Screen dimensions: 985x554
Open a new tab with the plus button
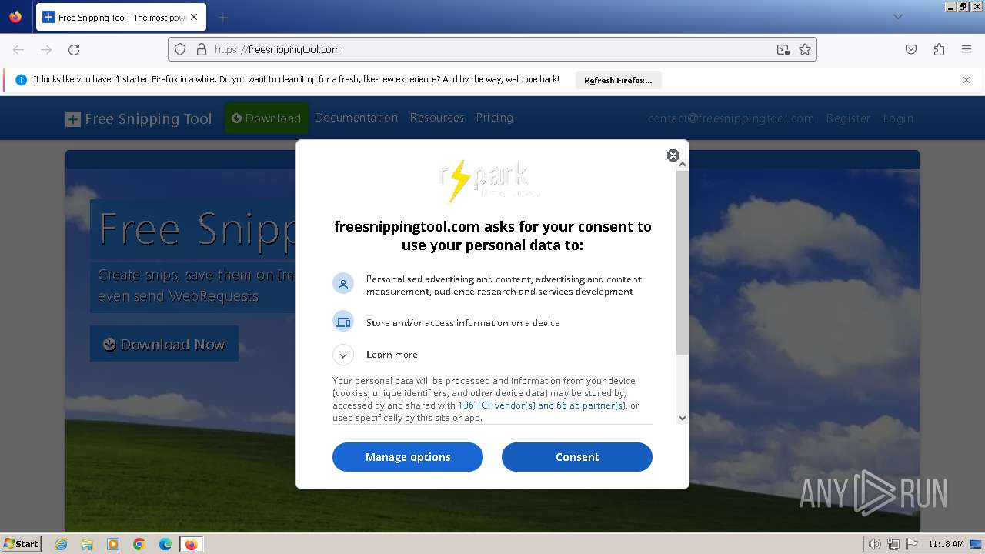[x=222, y=17]
